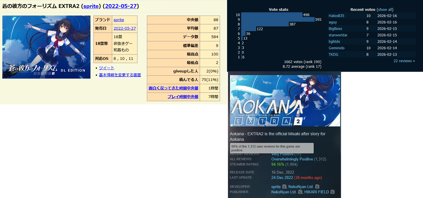Open user aguy profile link

[333, 22]
